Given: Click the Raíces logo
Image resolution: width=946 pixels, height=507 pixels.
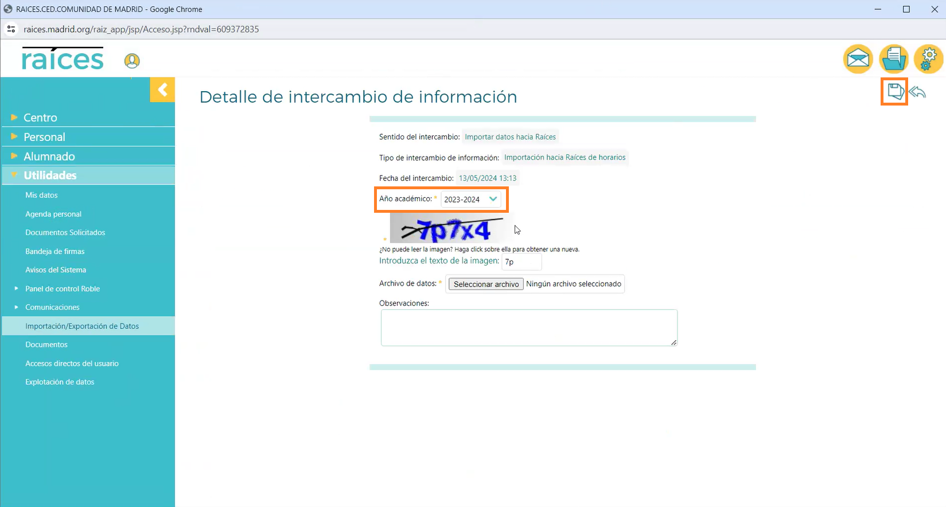Looking at the screenshot, I should [63, 58].
